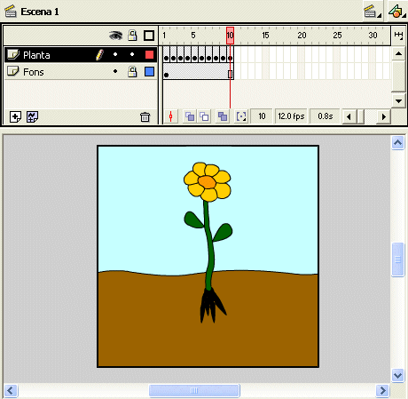Open the timeline frame view menu
408x399 pixels.
pyautogui.click(x=398, y=36)
